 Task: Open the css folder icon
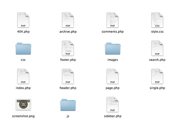pos(23,49)
